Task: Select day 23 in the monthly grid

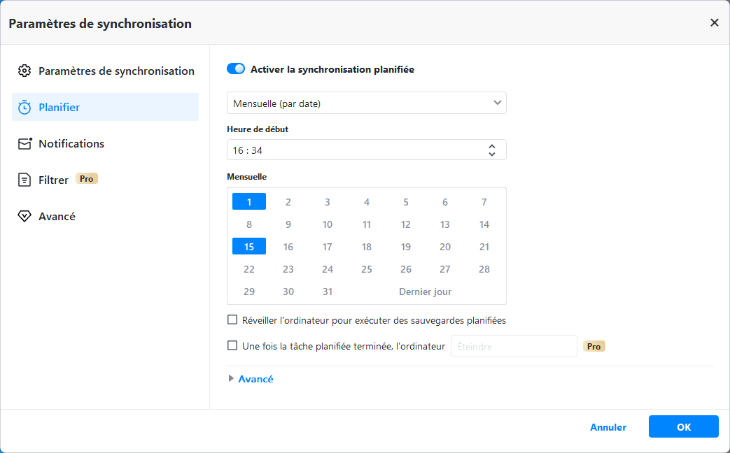Action: tap(288, 269)
